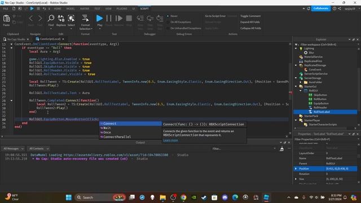Click the share icon next to Collaborate
This screenshot has height=203, width=361.
[x=340, y=8]
